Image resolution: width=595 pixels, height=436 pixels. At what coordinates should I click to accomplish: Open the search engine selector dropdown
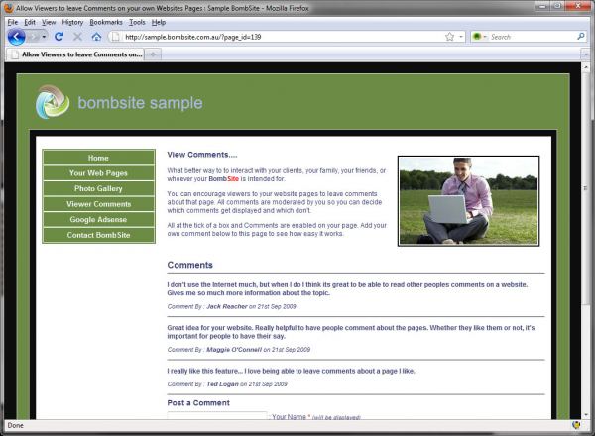click(478, 36)
